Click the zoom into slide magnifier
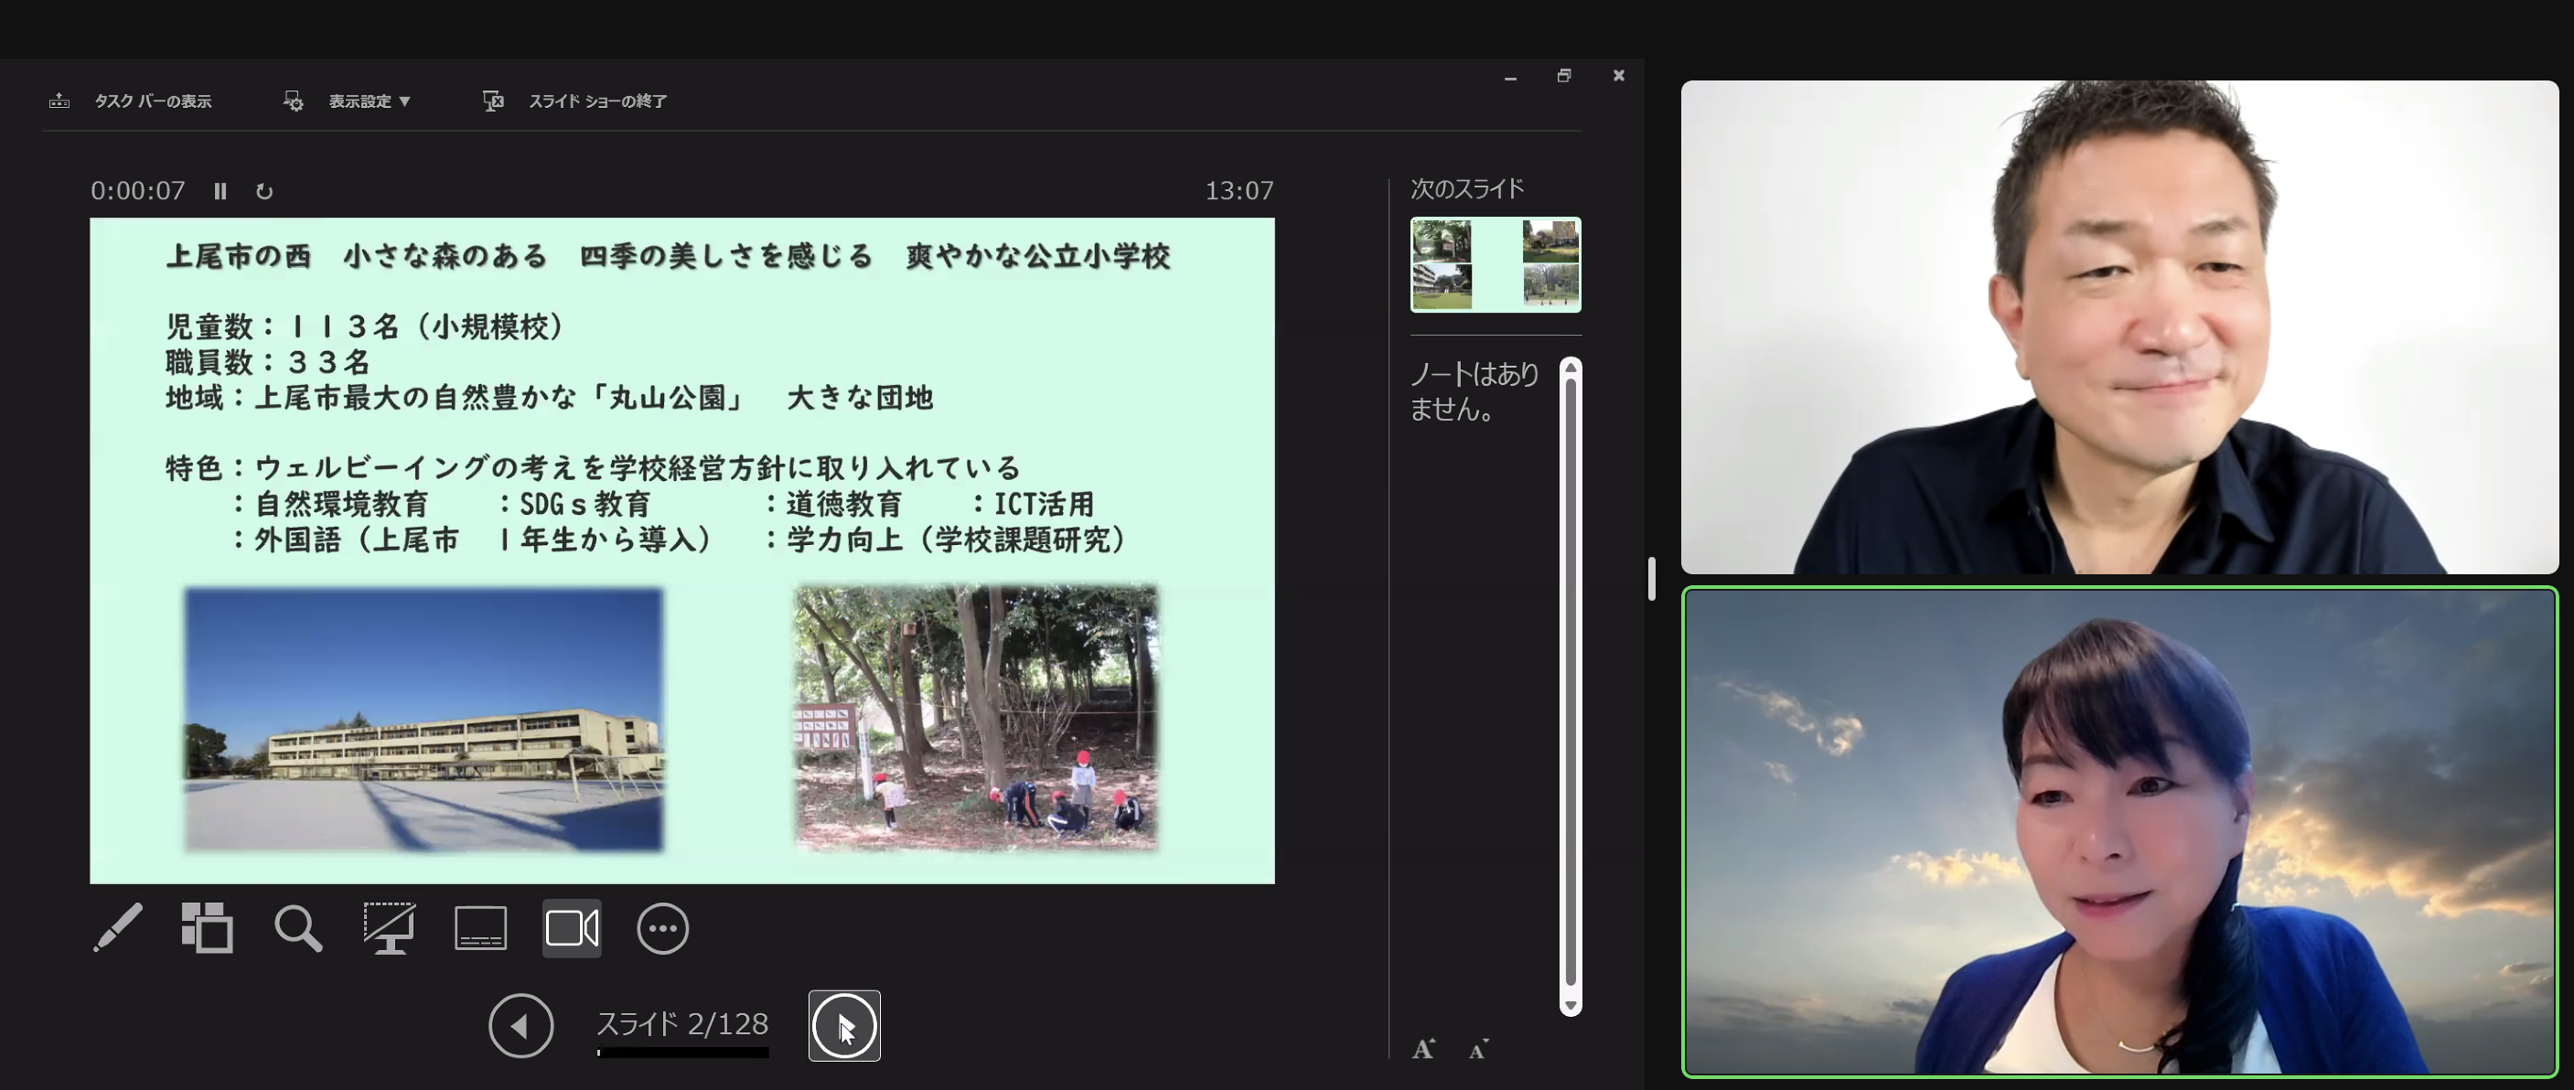 [298, 928]
